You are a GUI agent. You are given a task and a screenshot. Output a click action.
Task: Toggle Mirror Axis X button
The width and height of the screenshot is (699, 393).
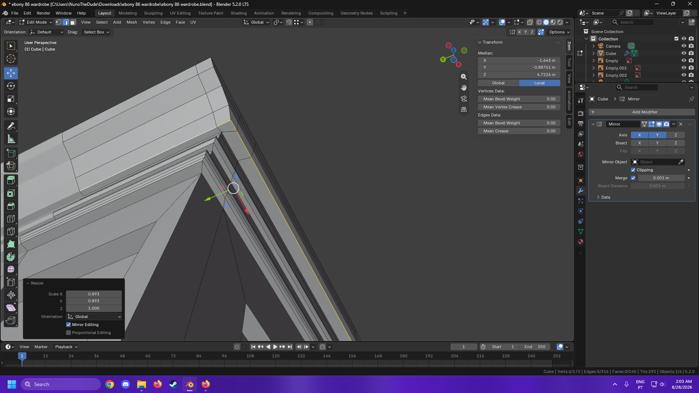pyautogui.click(x=639, y=135)
